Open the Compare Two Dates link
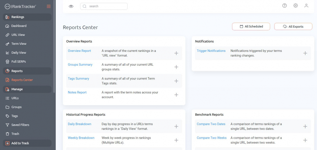The width and height of the screenshot is (317, 150). point(211,124)
